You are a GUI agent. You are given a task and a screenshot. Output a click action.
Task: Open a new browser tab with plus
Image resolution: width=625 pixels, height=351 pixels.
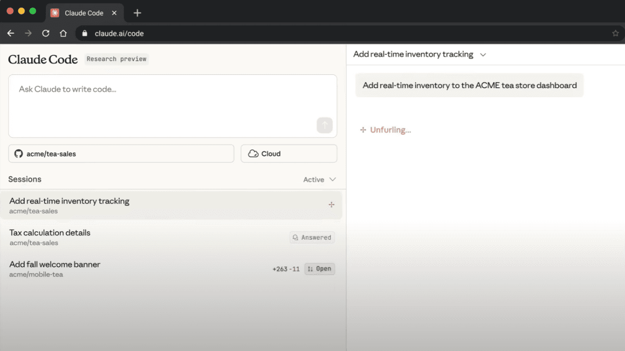137,13
